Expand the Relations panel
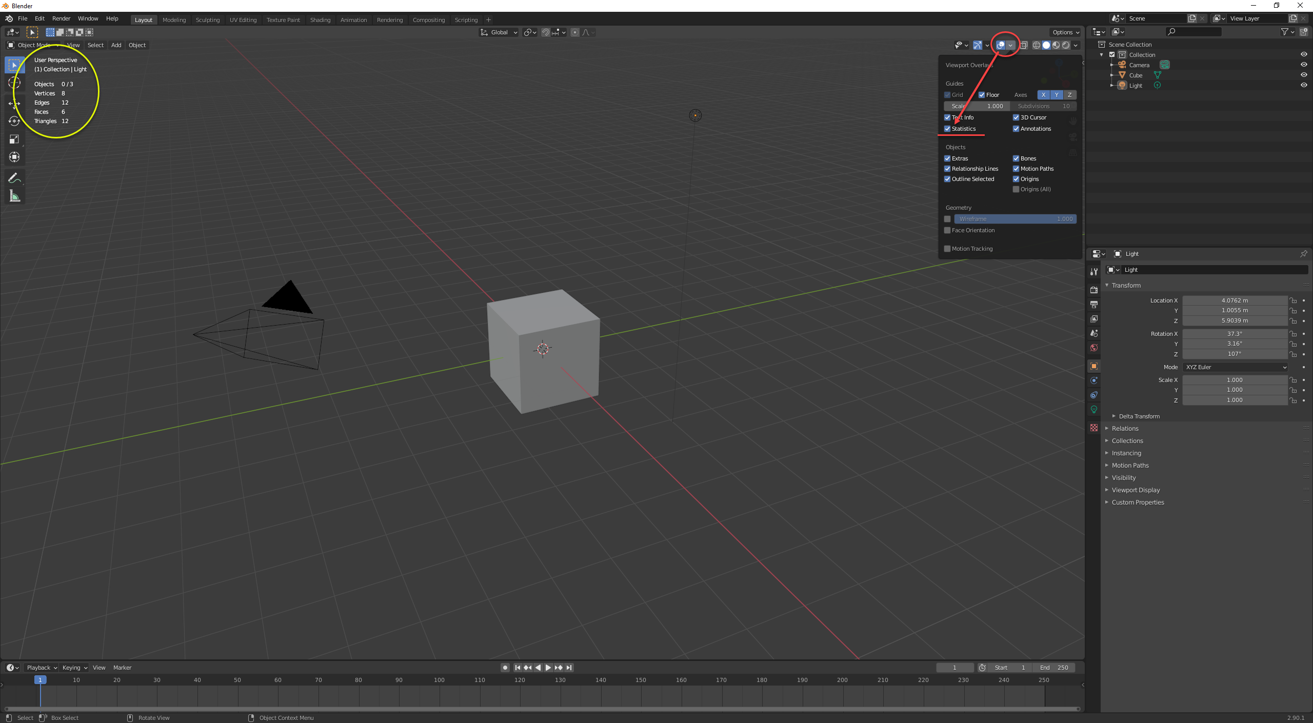Screen dimensions: 1313x723 pyautogui.click(x=1125, y=429)
